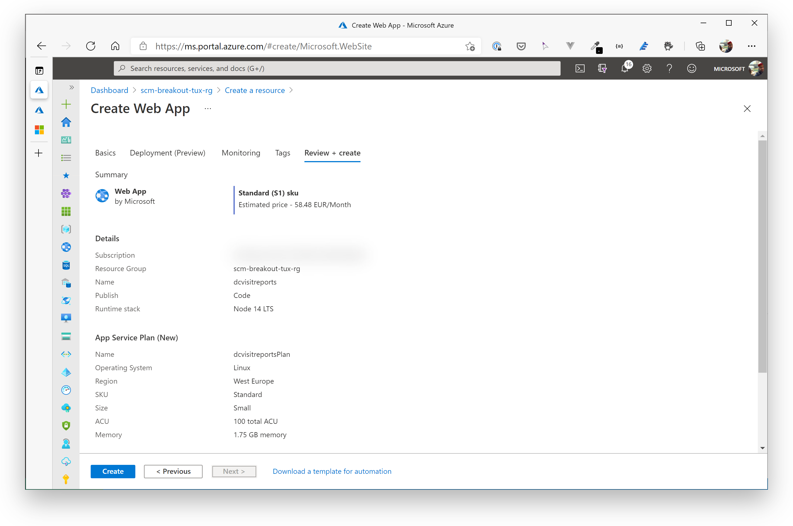Open Azure Cloud Shell icon
793x526 pixels.
pos(580,68)
